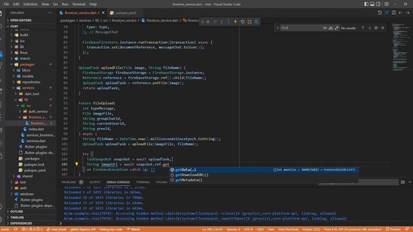Toggle Match Whole Word in Find
This screenshot has height=232, width=413.
tap(330, 28)
